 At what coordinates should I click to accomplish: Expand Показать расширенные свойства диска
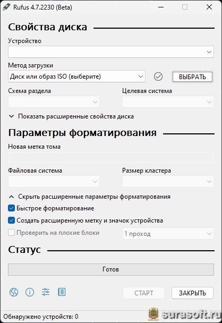(72, 116)
